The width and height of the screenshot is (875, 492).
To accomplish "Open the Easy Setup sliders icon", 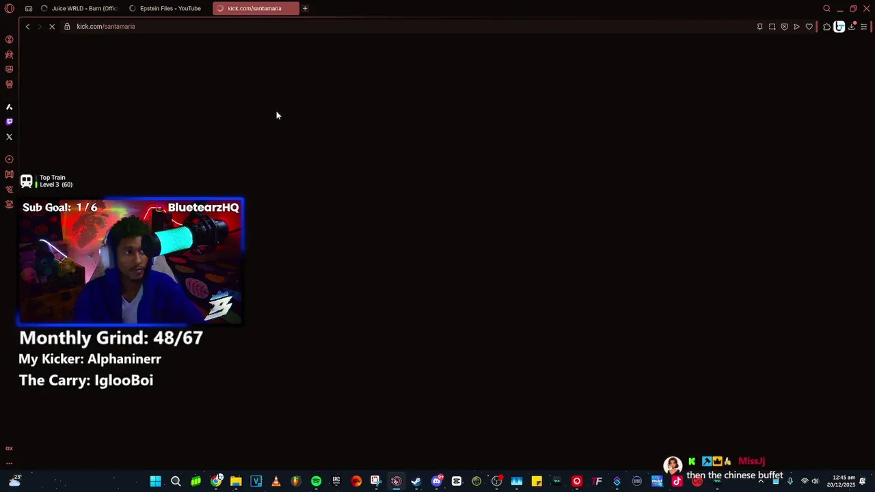I will 864,27.
